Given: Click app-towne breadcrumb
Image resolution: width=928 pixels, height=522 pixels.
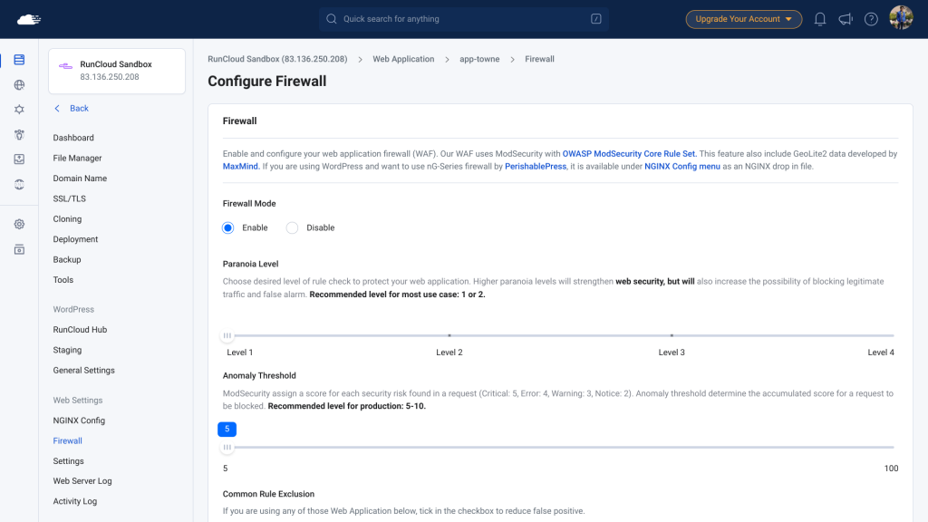Looking at the screenshot, I should [x=479, y=59].
